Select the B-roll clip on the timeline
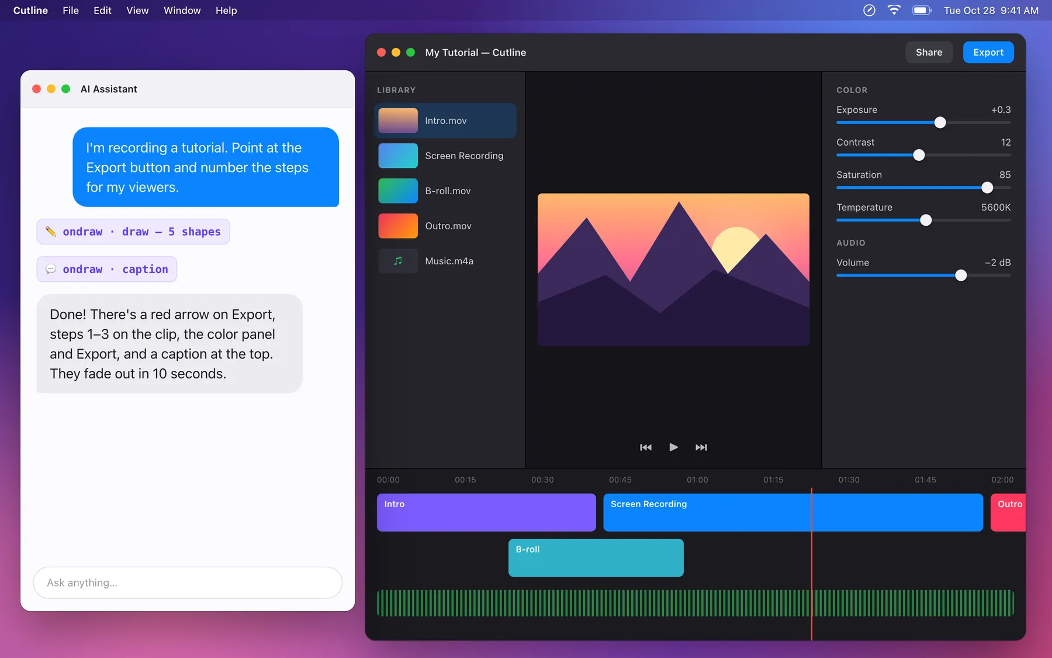The height and width of the screenshot is (658, 1052). (596, 558)
